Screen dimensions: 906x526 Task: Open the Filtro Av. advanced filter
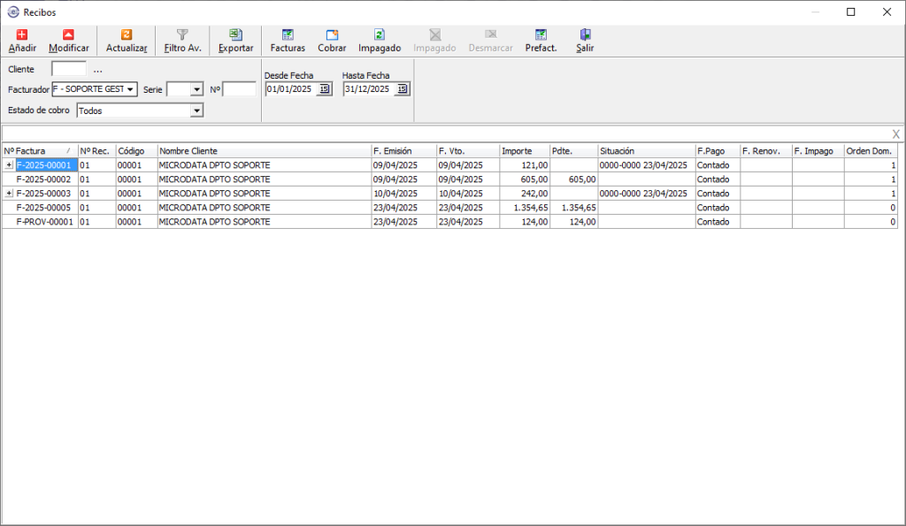(182, 35)
